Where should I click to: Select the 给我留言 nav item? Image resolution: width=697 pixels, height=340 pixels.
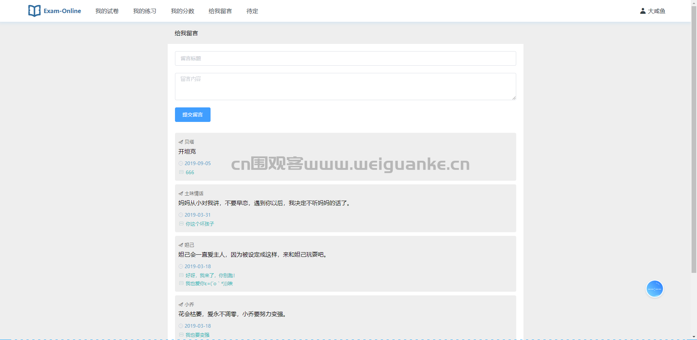coord(220,11)
